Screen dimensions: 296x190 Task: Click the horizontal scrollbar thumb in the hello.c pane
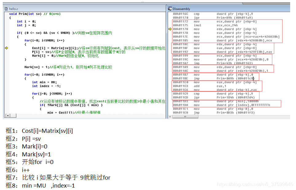[13, 116]
